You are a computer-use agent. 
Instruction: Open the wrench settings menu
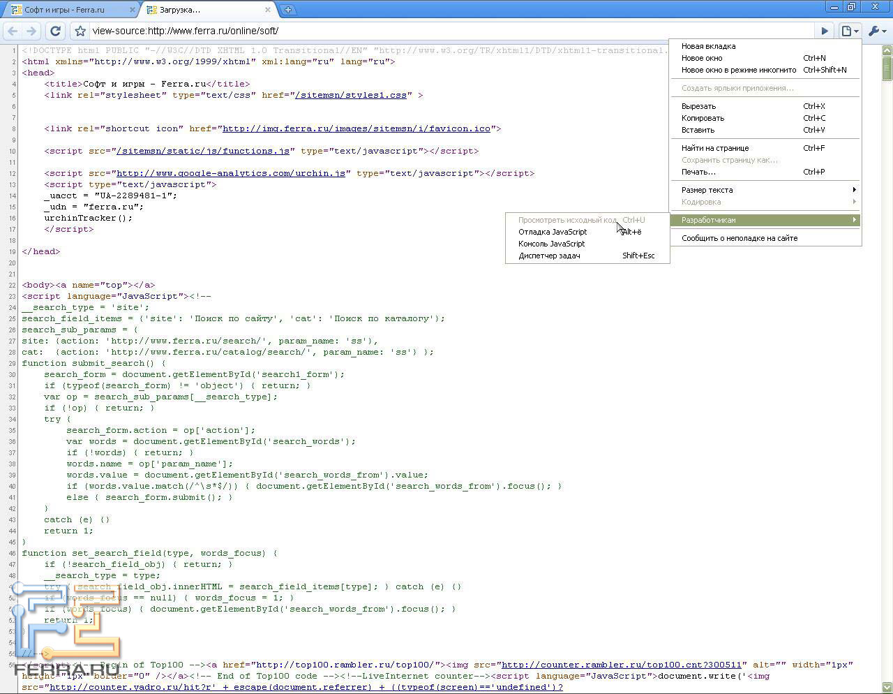(x=876, y=31)
